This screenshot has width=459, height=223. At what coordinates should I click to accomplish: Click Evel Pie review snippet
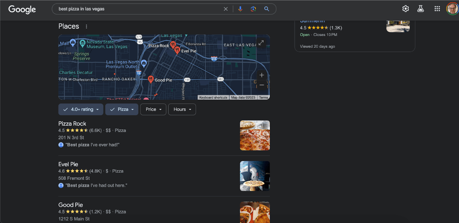tap(96, 185)
